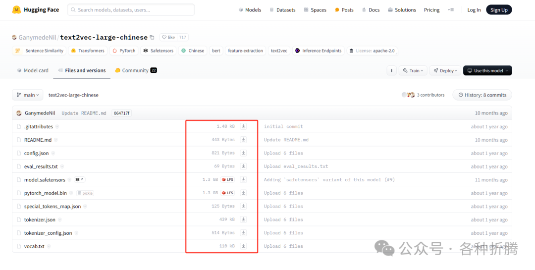Download the special_tokens_map.json file
The image size is (535, 270).
(243, 206)
